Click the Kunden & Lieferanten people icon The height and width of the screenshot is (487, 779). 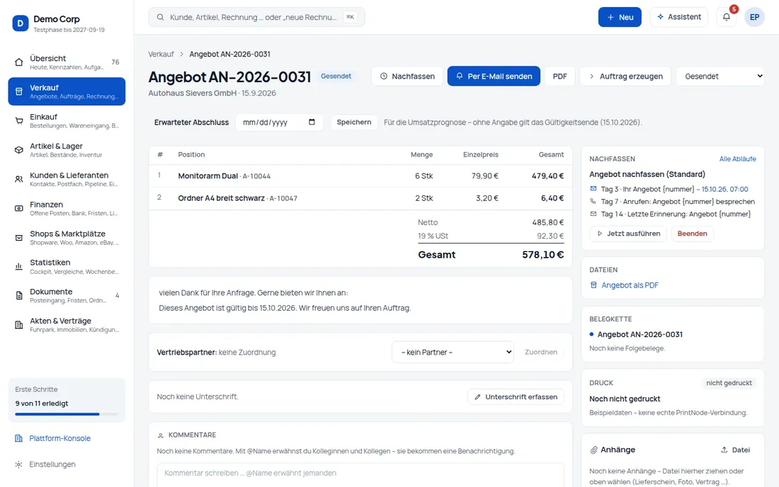19,179
